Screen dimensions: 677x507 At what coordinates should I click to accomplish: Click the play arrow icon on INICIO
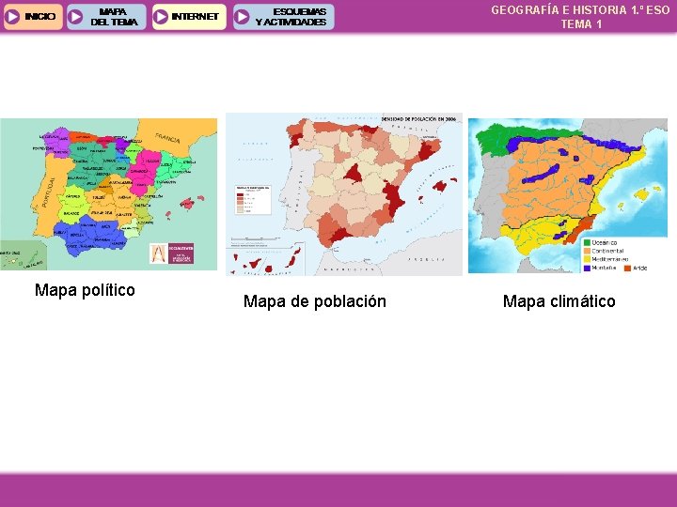[x=12, y=17]
